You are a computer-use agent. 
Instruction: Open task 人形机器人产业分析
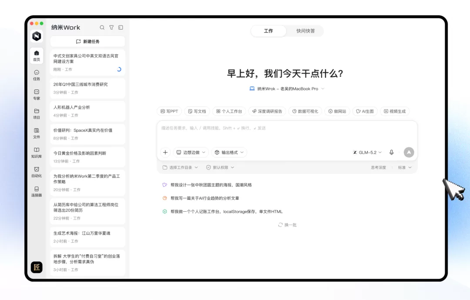click(87, 111)
